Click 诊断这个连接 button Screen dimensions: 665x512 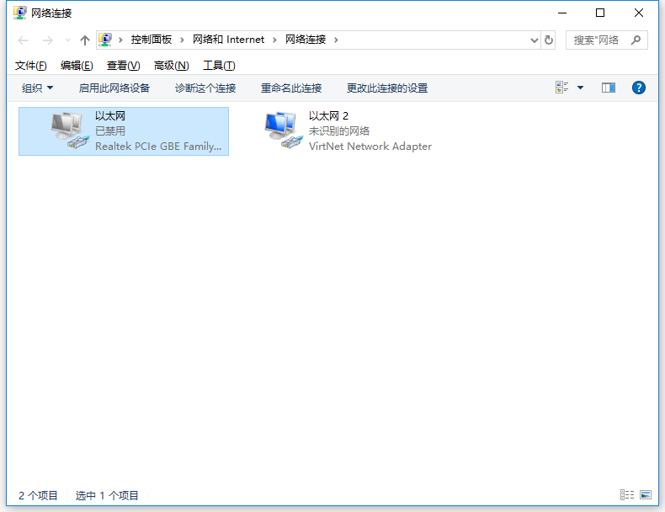point(205,88)
